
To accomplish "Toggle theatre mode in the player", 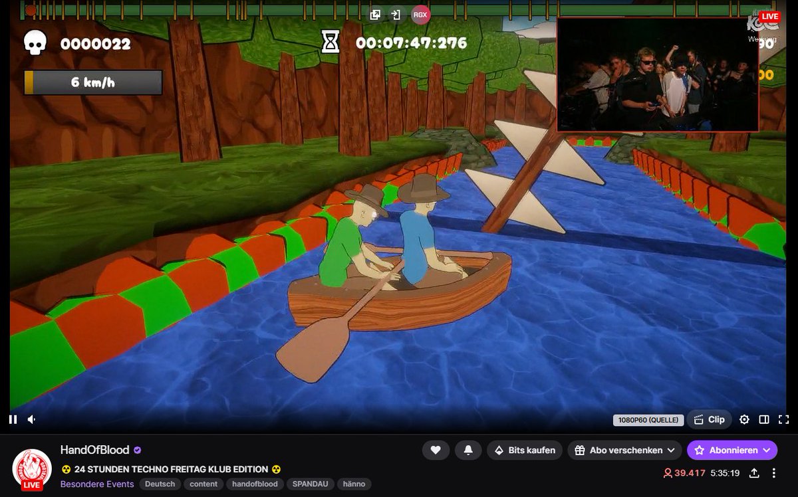I will pos(764,419).
